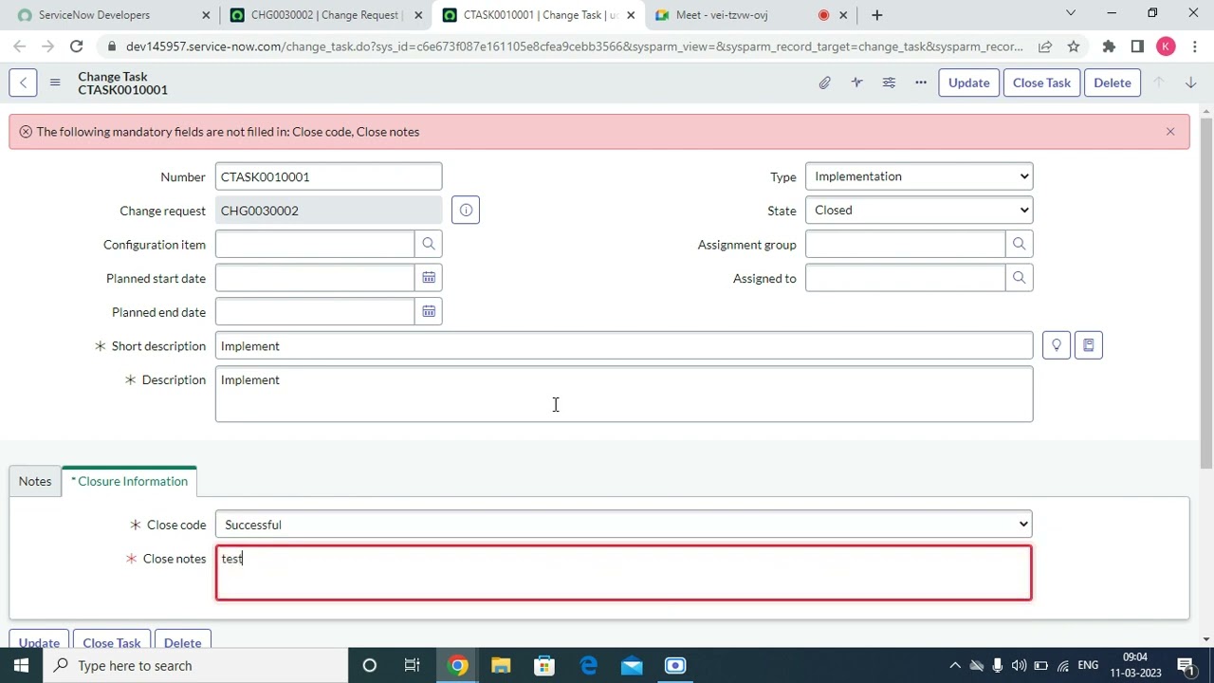Open the Chrome three-dot menu
Viewport: 1214px width, 683px height.
coord(1194,46)
